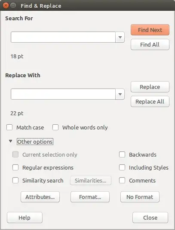
Task: Click the Replace All button
Action: 150,101
